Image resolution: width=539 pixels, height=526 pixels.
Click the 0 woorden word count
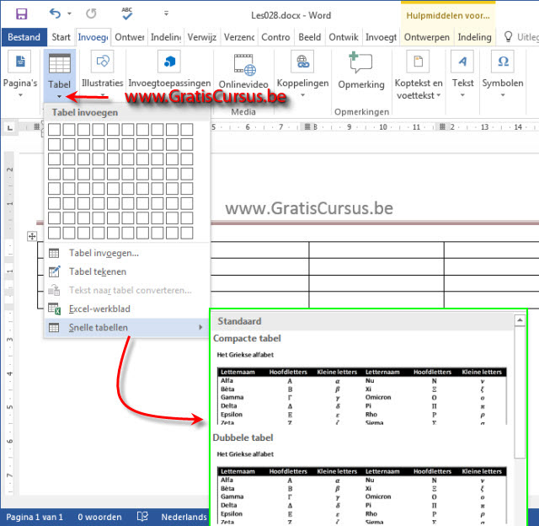(99, 517)
